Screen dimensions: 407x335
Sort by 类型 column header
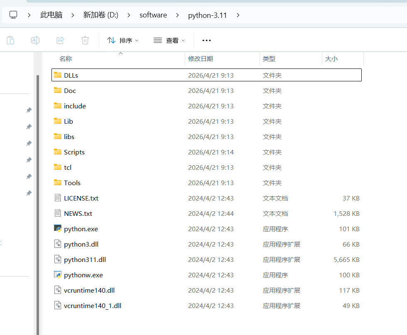point(269,59)
